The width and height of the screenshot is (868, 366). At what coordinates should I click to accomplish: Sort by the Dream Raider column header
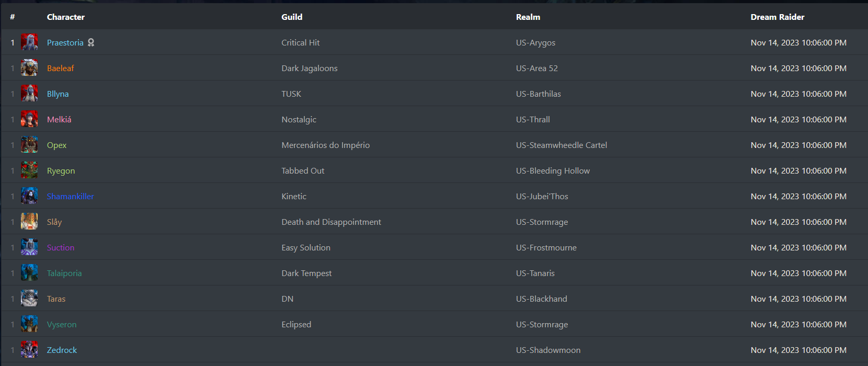[x=778, y=17]
